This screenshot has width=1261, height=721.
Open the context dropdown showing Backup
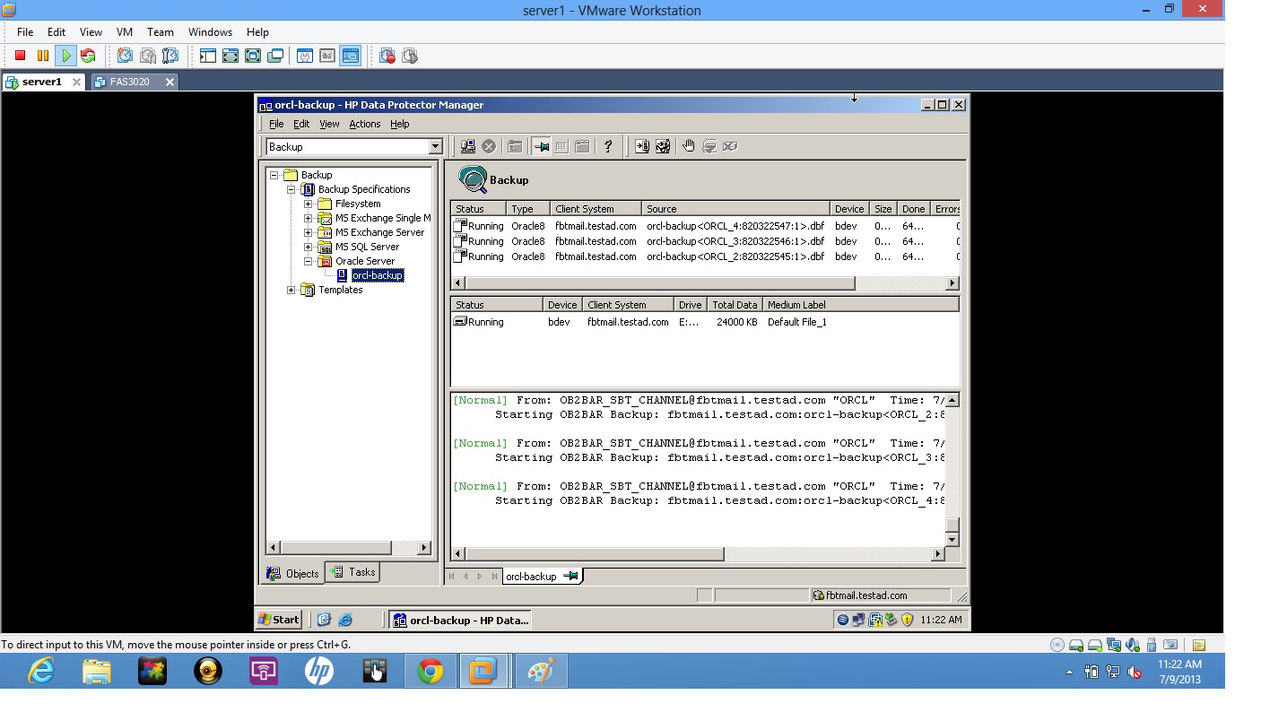pos(434,145)
